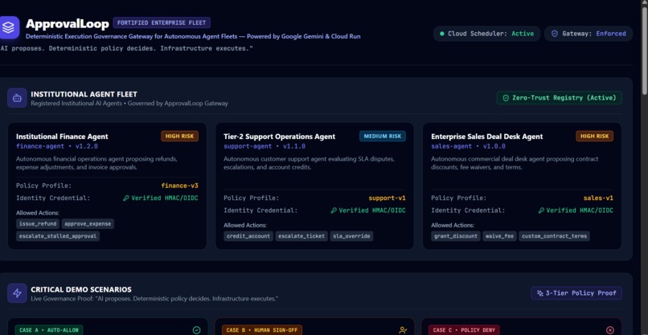The width and height of the screenshot is (648, 335).
Task: Click the Critical Demo Scenarios heading
Action: click(81, 289)
